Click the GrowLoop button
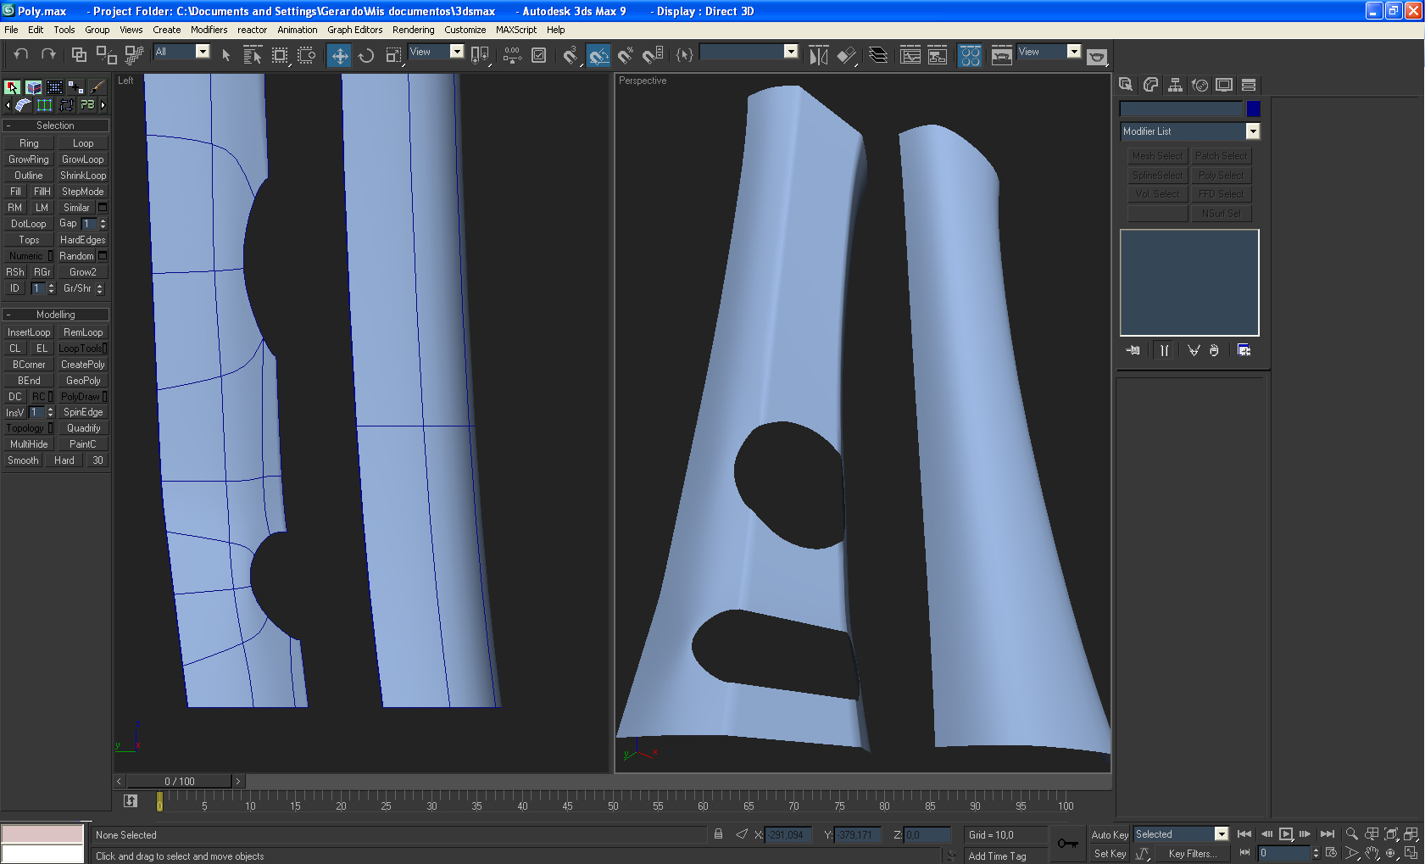 click(x=83, y=159)
